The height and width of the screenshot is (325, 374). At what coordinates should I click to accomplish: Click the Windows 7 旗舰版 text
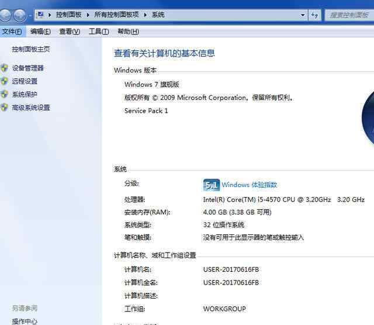152,84
